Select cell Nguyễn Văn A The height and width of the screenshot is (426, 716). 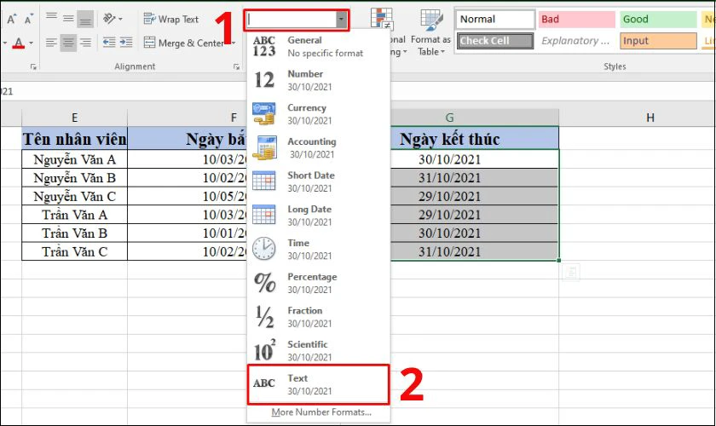(74, 159)
